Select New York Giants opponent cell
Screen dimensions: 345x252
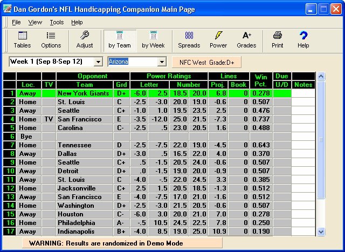click(85, 93)
